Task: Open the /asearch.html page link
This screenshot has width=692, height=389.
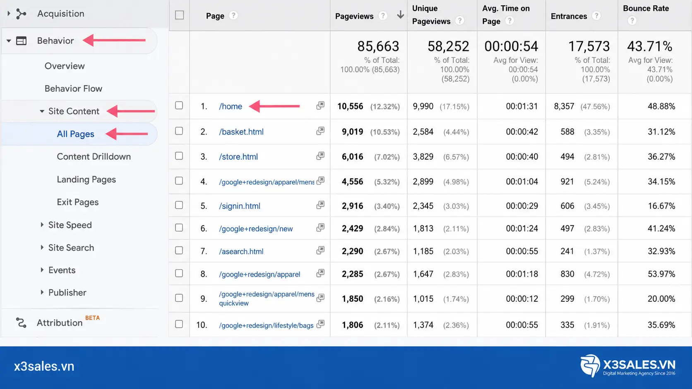Action: point(241,251)
